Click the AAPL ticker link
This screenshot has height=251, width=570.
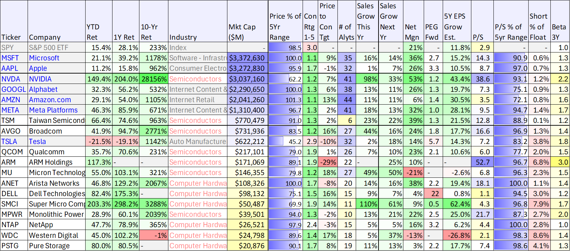pyautogui.click(x=10, y=68)
